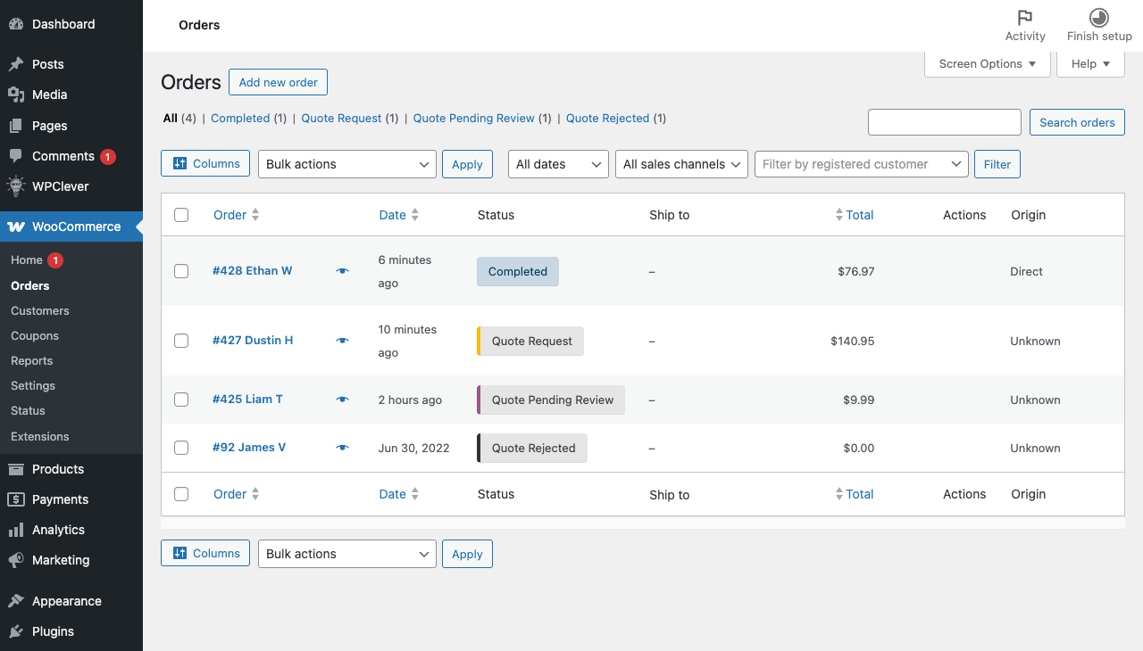Click the search orders text field
The height and width of the screenshot is (651, 1143).
(944, 122)
